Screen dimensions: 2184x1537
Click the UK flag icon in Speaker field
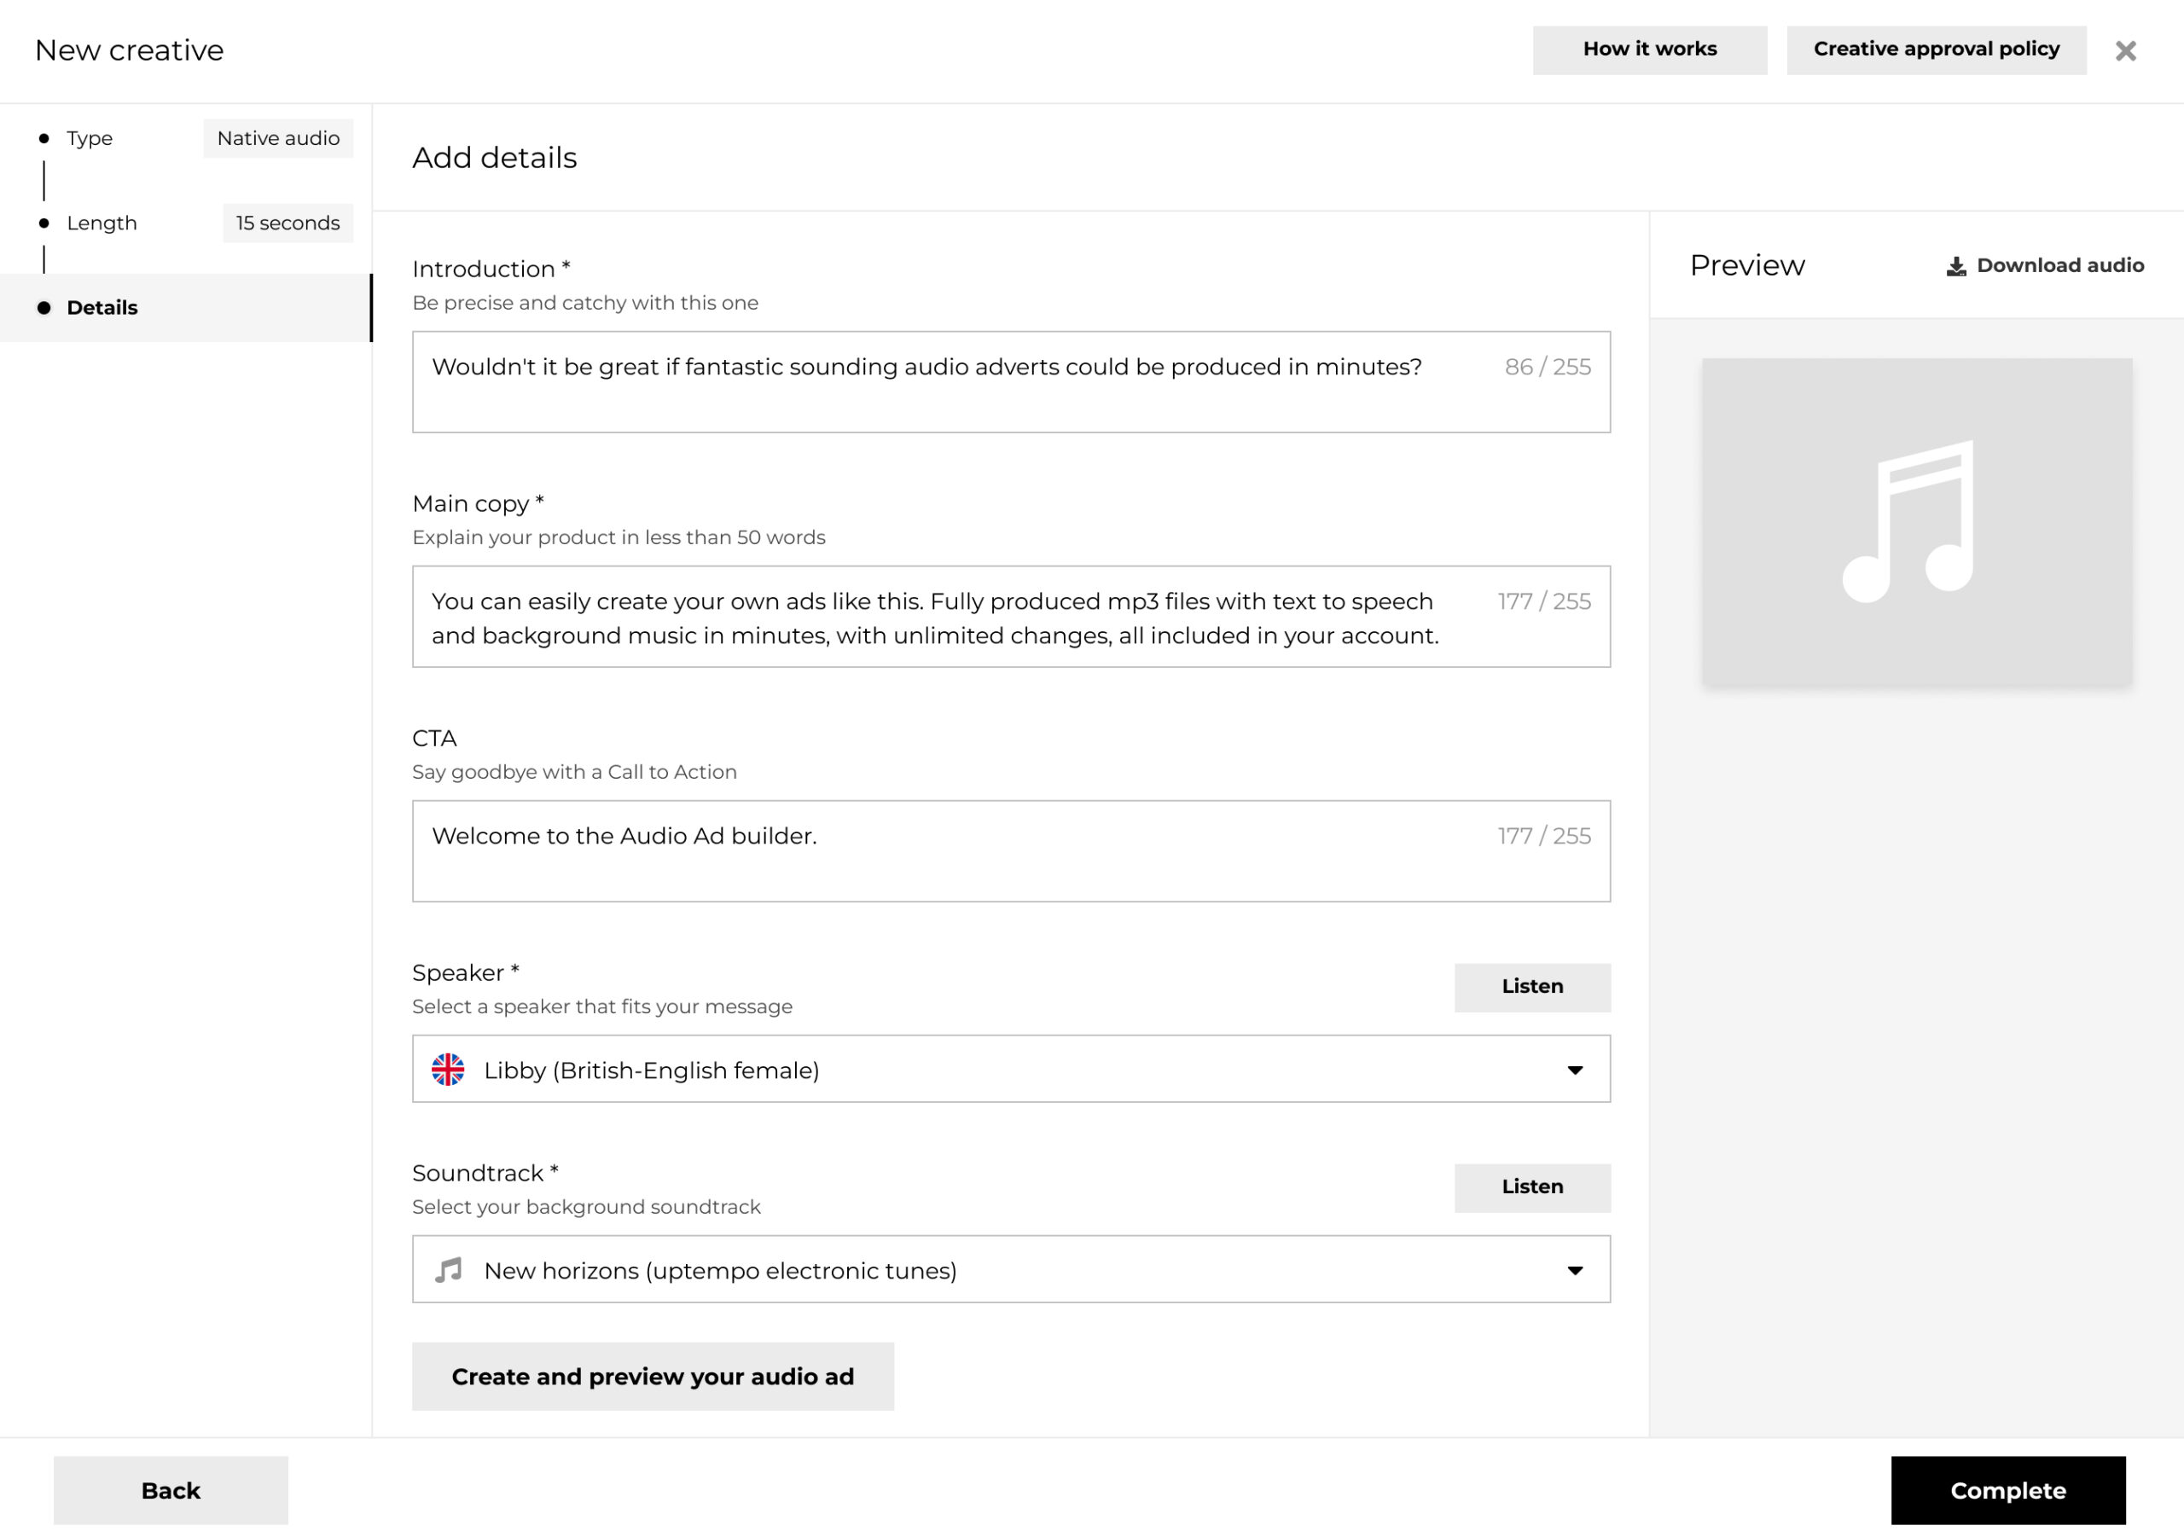(448, 1070)
